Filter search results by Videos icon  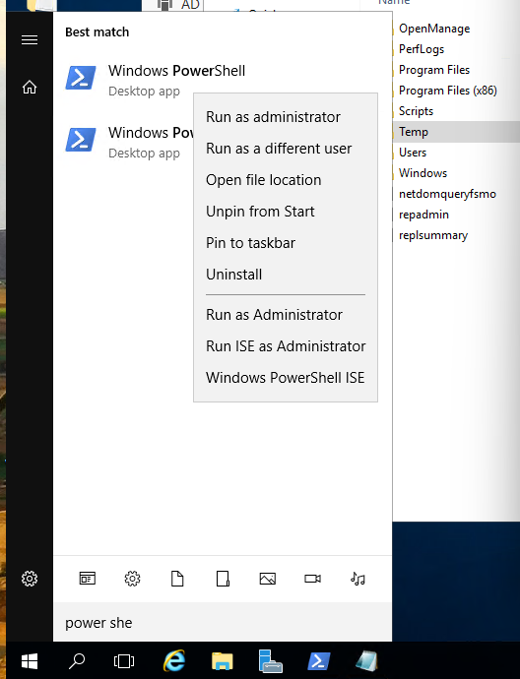312,579
